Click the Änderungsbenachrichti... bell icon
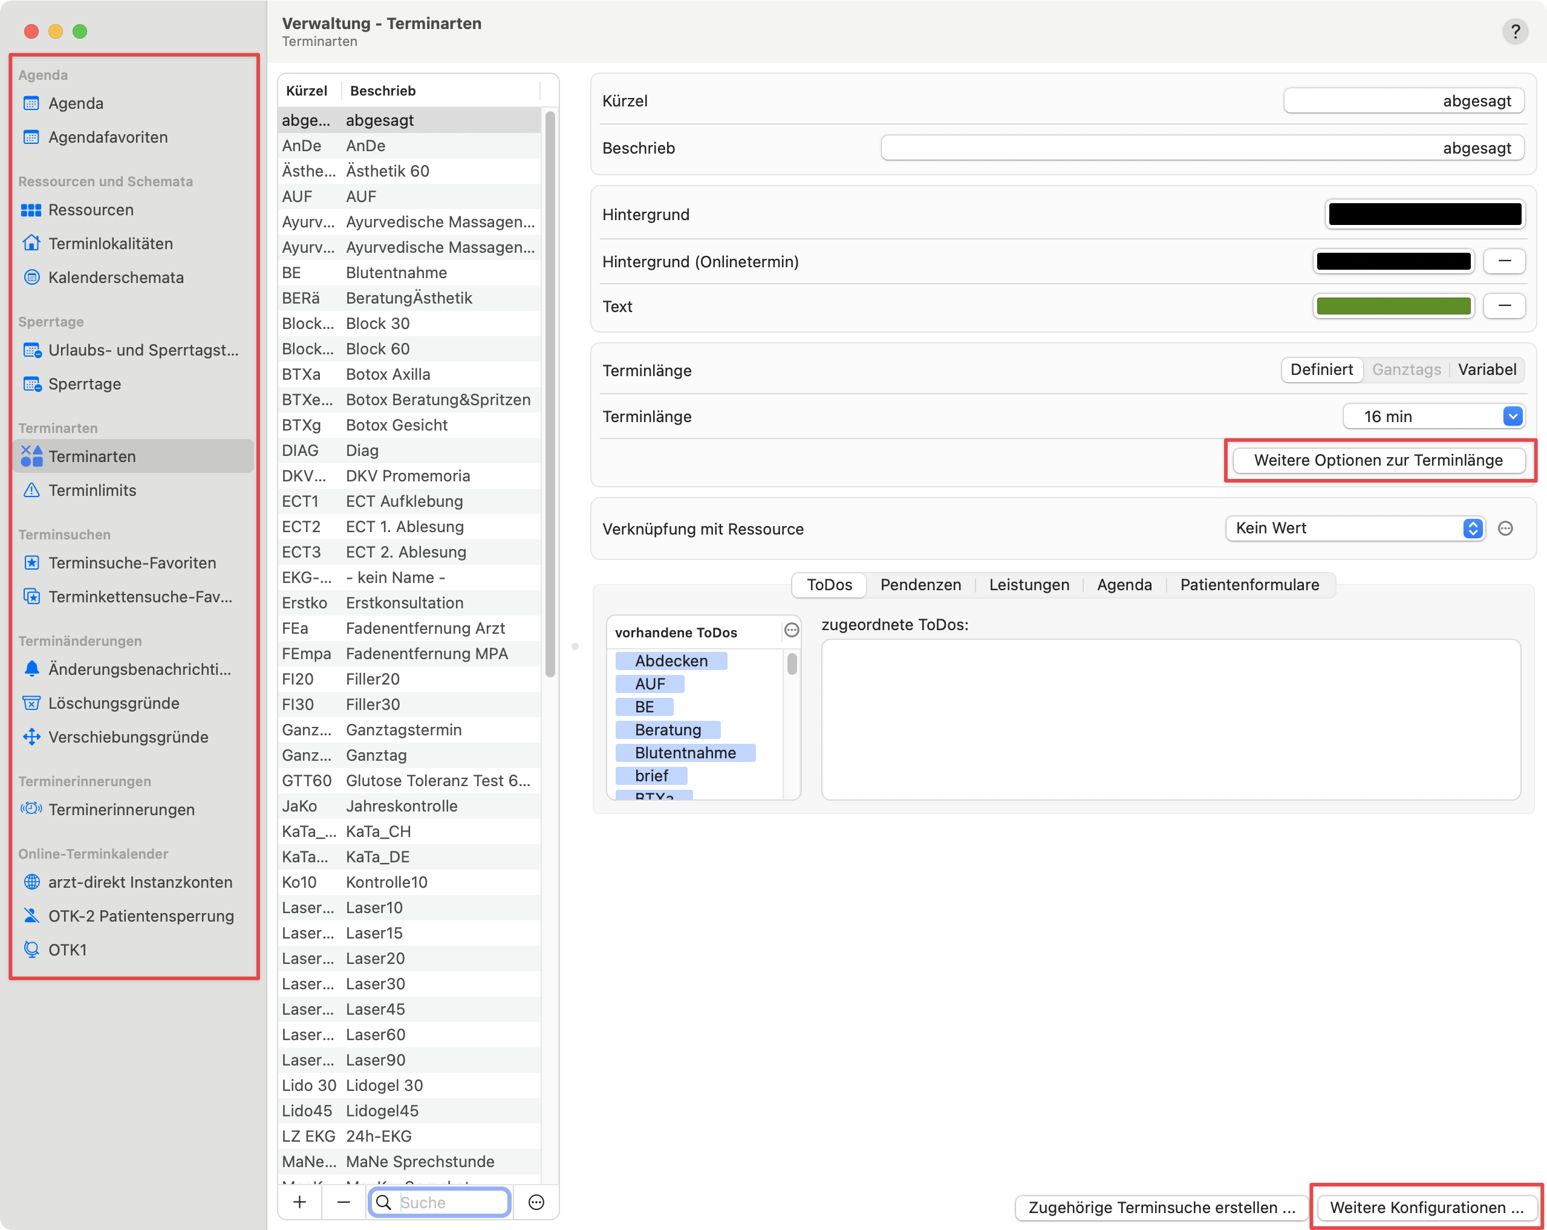The image size is (1547, 1230). 31,669
